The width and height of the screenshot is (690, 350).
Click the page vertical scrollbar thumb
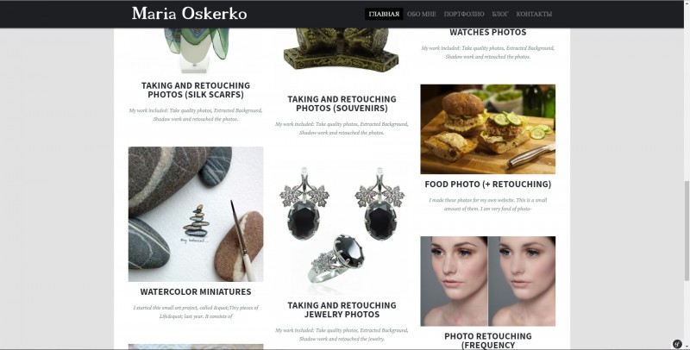(x=687, y=231)
